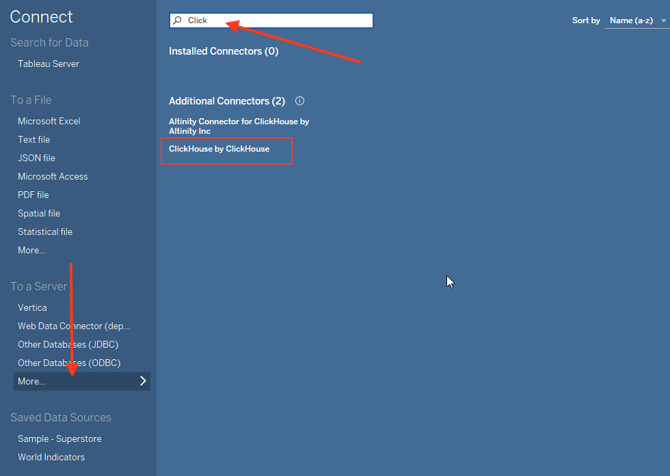Connect to Tableau Server
This screenshot has width=670, height=476.
[48, 64]
